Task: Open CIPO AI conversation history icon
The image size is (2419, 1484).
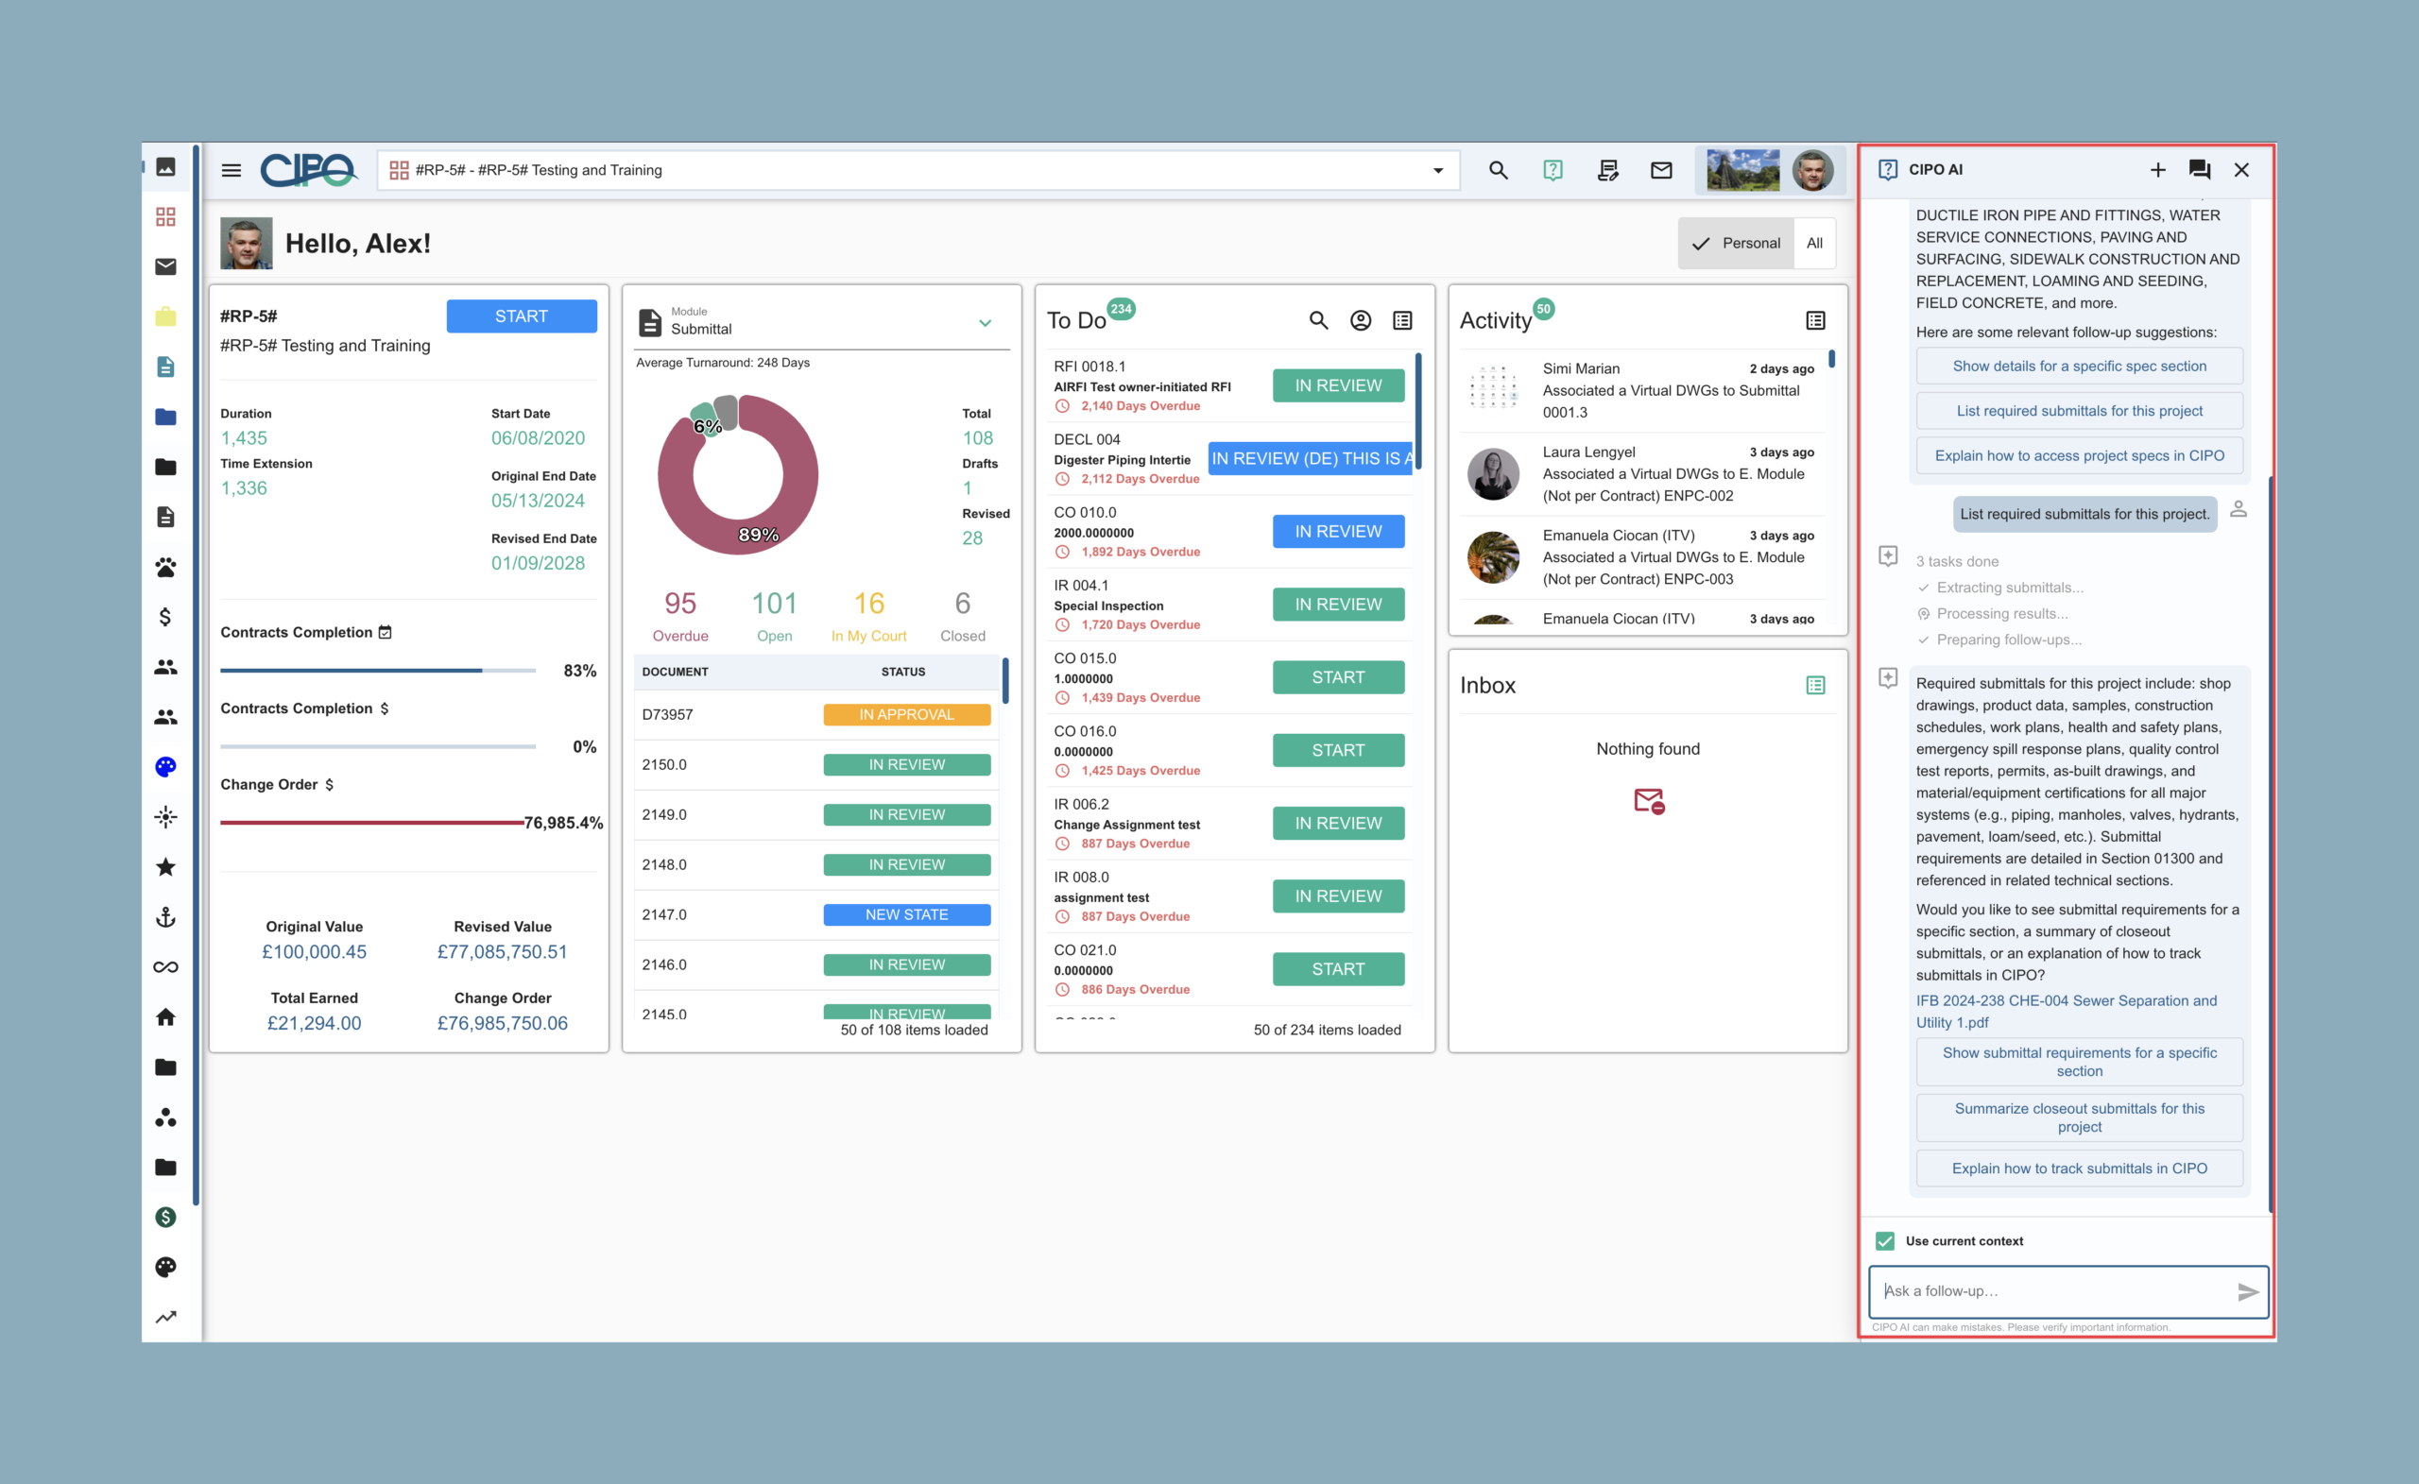Action: (2199, 170)
